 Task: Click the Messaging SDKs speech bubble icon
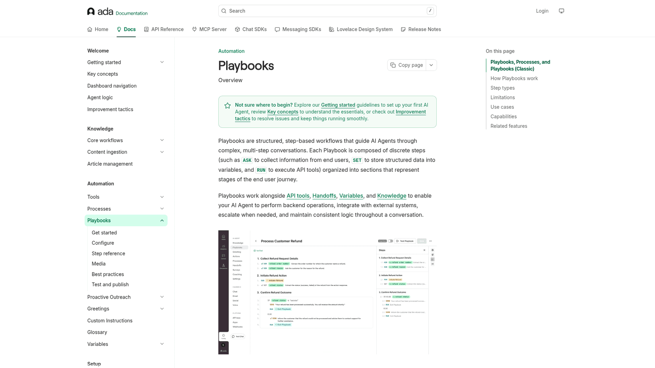point(277,29)
